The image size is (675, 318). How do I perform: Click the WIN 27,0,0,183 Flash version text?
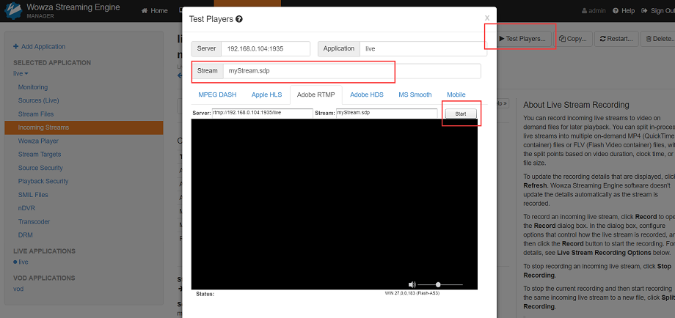[412, 293]
